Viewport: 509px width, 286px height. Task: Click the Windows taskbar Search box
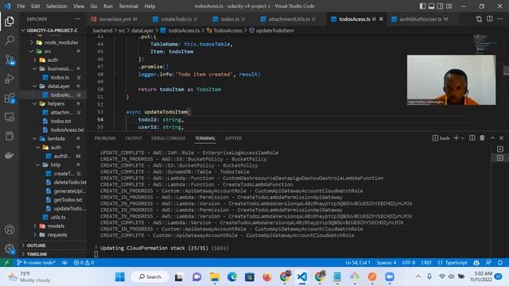pos(150,276)
